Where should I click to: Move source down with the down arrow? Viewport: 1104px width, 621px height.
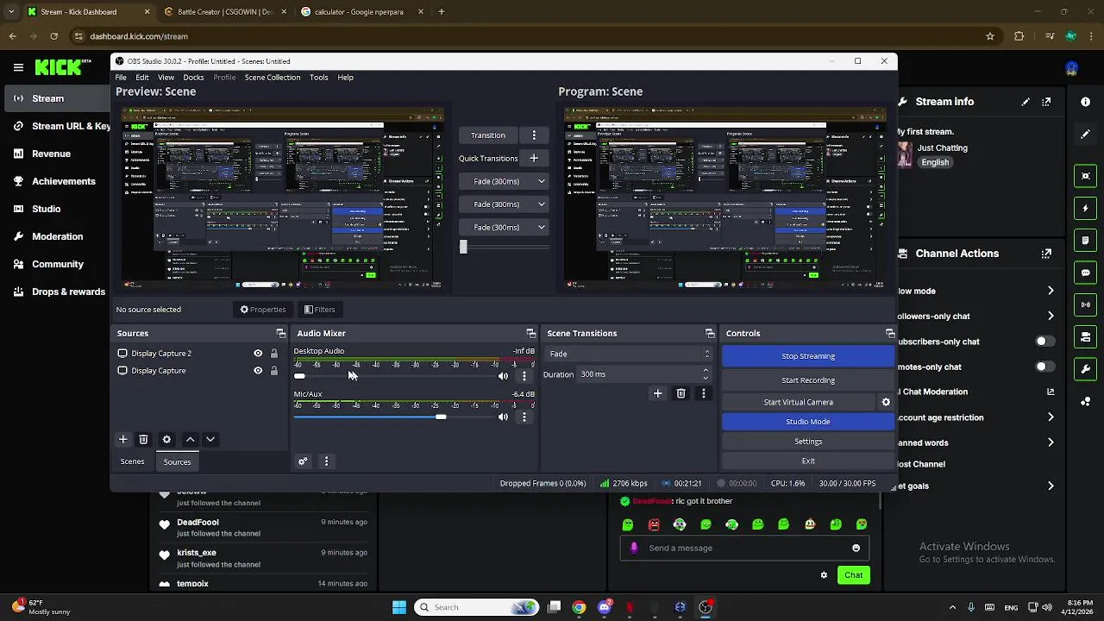click(x=210, y=439)
